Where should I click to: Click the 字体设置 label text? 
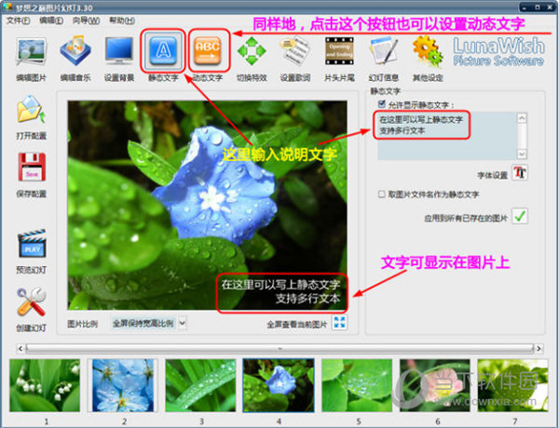(492, 175)
